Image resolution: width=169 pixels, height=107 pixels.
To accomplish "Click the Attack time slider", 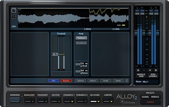I will (x=78, y=65).
